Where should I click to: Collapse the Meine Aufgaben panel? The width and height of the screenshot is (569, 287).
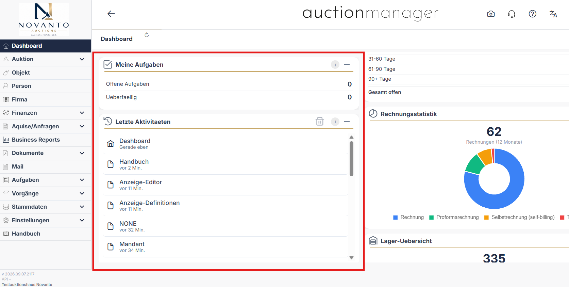[x=347, y=64]
